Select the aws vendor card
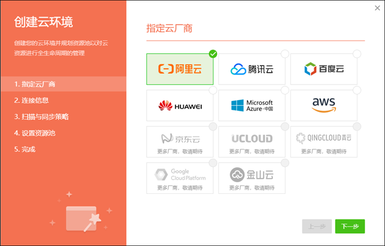Viewport: 385px width, 246px height. [323, 105]
